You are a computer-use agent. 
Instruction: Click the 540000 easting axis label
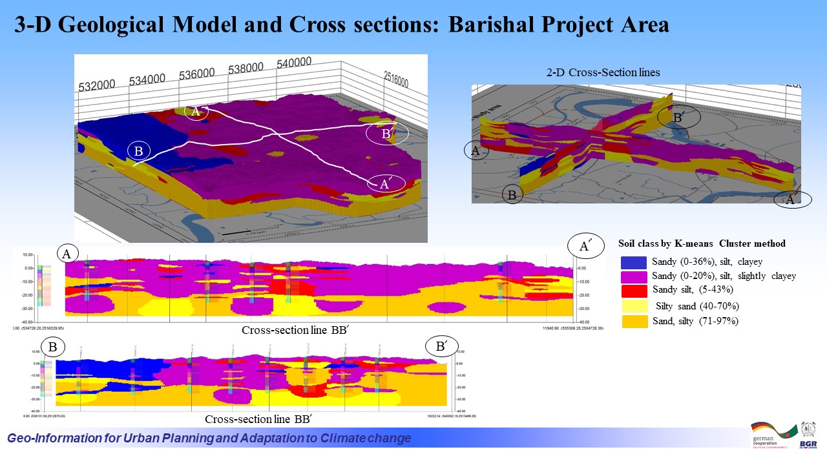pos(294,63)
